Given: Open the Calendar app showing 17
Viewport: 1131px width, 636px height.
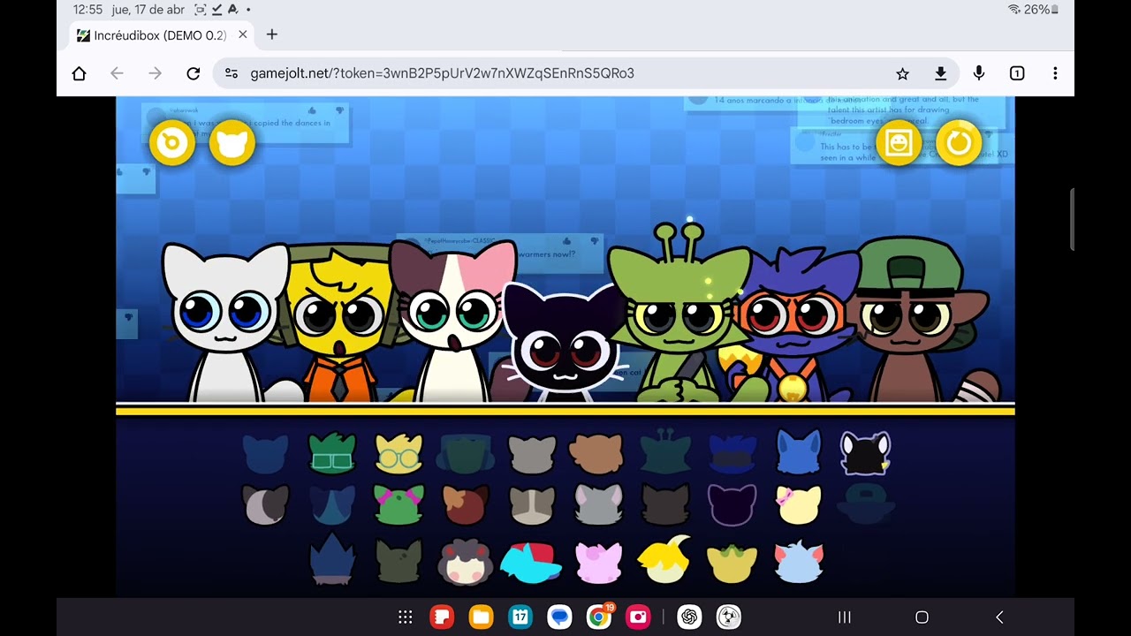Looking at the screenshot, I should 520,617.
